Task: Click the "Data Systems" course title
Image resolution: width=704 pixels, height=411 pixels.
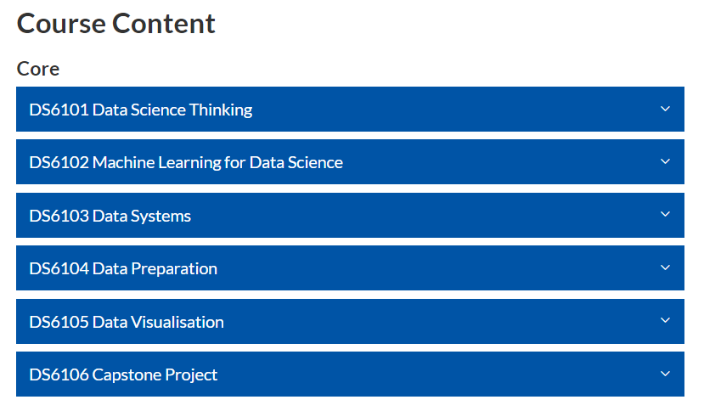Action: [142, 216]
